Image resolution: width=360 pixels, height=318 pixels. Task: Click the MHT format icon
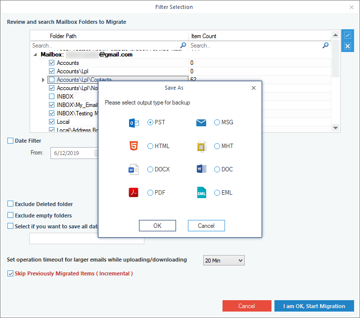[201, 146]
